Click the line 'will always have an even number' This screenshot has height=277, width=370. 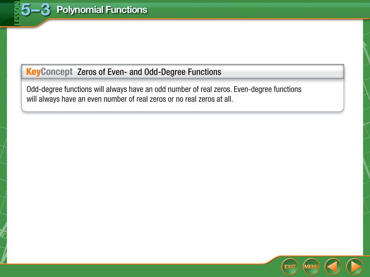coord(130,99)
